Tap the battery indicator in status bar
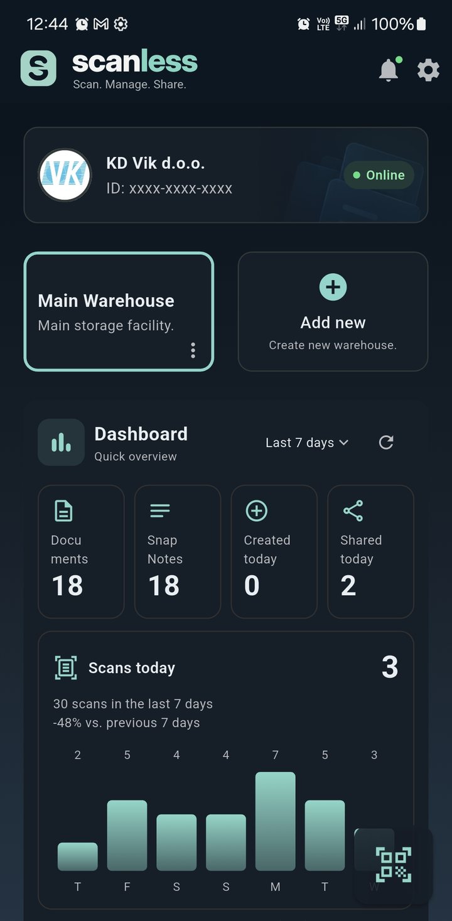452x921 pixels. pyautogui.click(x=421, y=24)
